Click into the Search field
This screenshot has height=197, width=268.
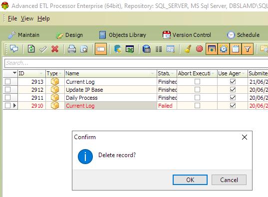point(136,63)
